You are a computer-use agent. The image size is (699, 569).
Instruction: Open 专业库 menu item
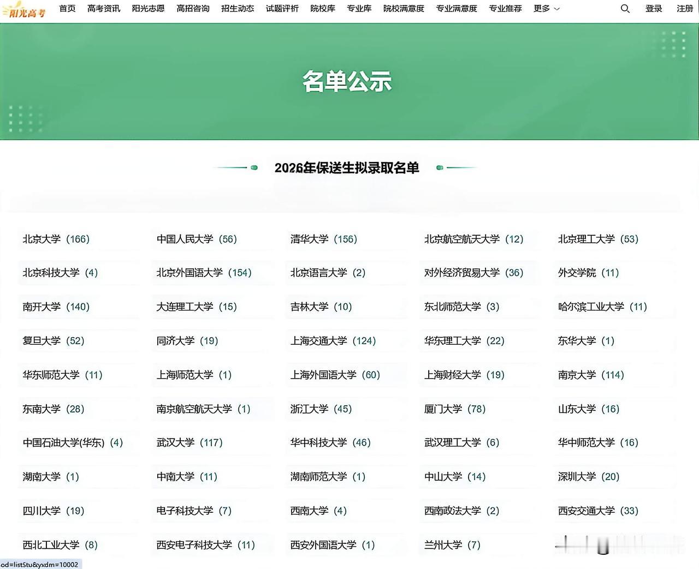[359, 9]
